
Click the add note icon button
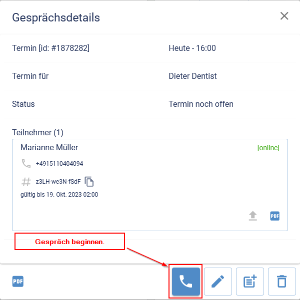click(249, 282)
